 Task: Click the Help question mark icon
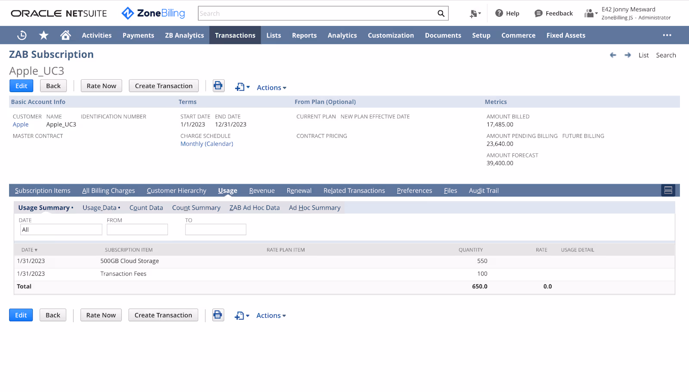click(x=499, y=13)
